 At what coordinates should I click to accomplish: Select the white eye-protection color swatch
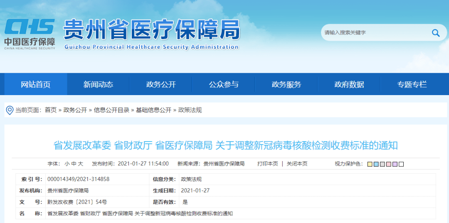(x=401, y=164)
